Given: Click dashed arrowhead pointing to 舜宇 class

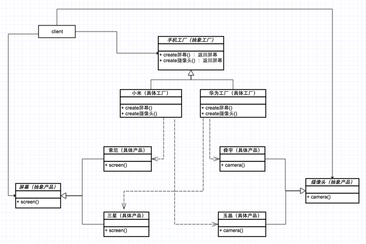Looking at the screenshot, I should coord(216,159).
